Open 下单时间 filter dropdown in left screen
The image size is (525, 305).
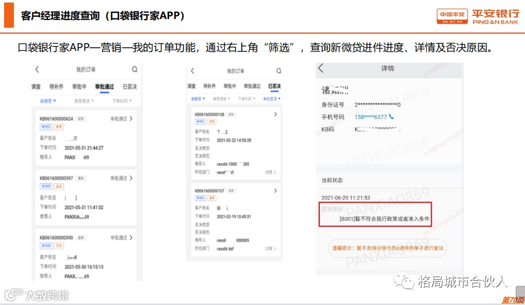(122, 101)
